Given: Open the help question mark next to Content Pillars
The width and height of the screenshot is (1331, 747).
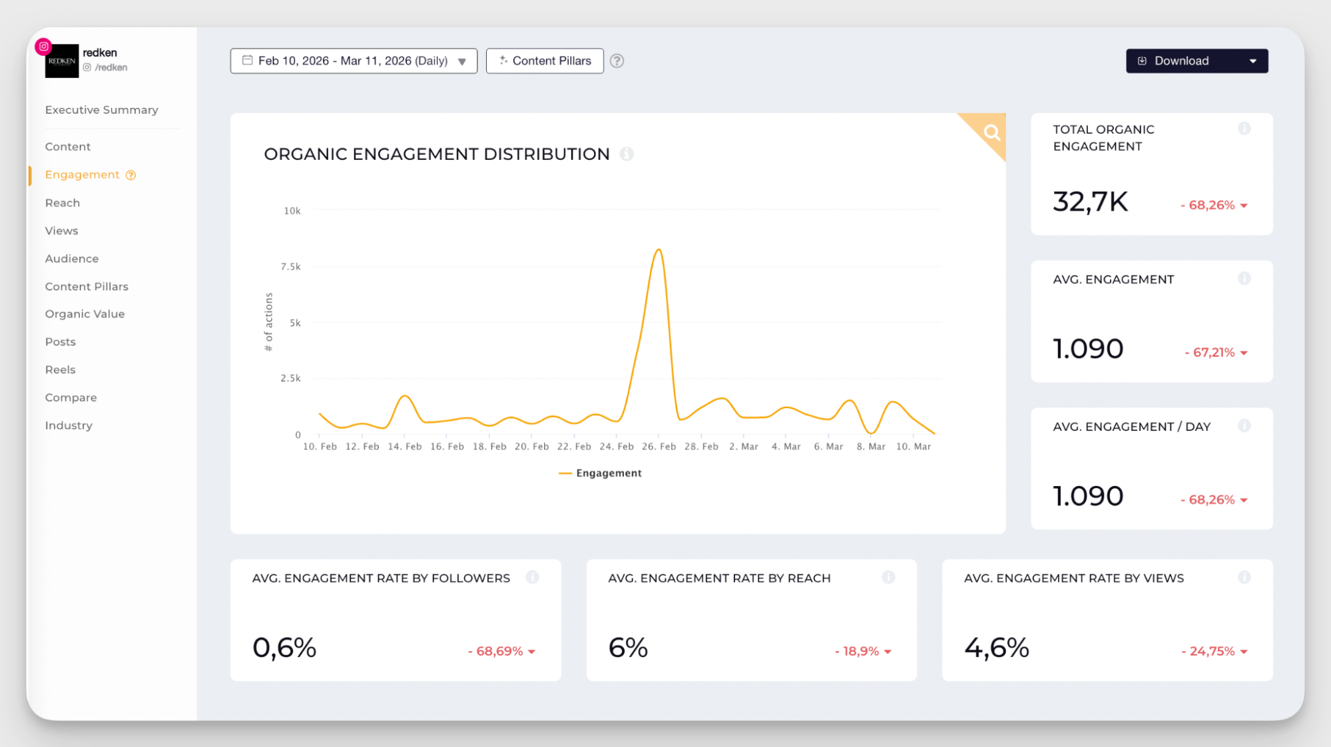Looking at the screenshot, I should 617,61.
